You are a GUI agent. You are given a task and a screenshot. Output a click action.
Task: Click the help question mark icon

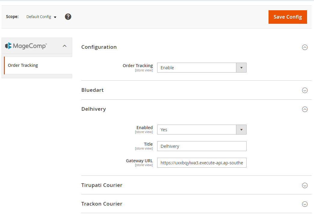tap(68, 17)
